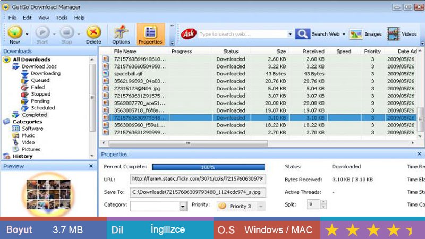Select the Completed tree item
This screenshot has width=425, height=239.
coord(34,115)
